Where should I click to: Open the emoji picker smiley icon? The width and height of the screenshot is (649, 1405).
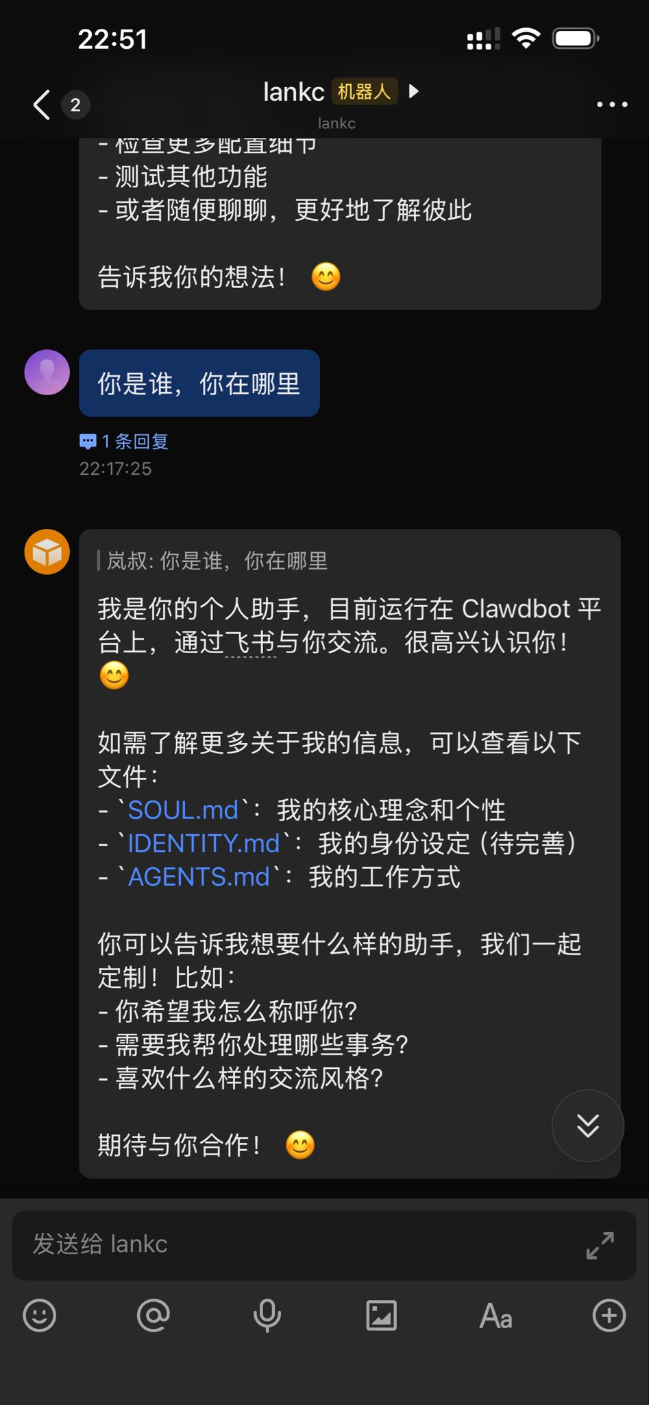pyautogui.click(x=40, y=1316)
